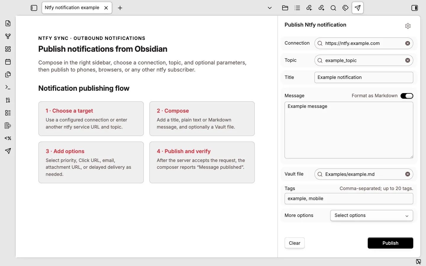Click the checklist ribbon icon
Viewport: 426px width, 266px height.
[x=8, y=113]
